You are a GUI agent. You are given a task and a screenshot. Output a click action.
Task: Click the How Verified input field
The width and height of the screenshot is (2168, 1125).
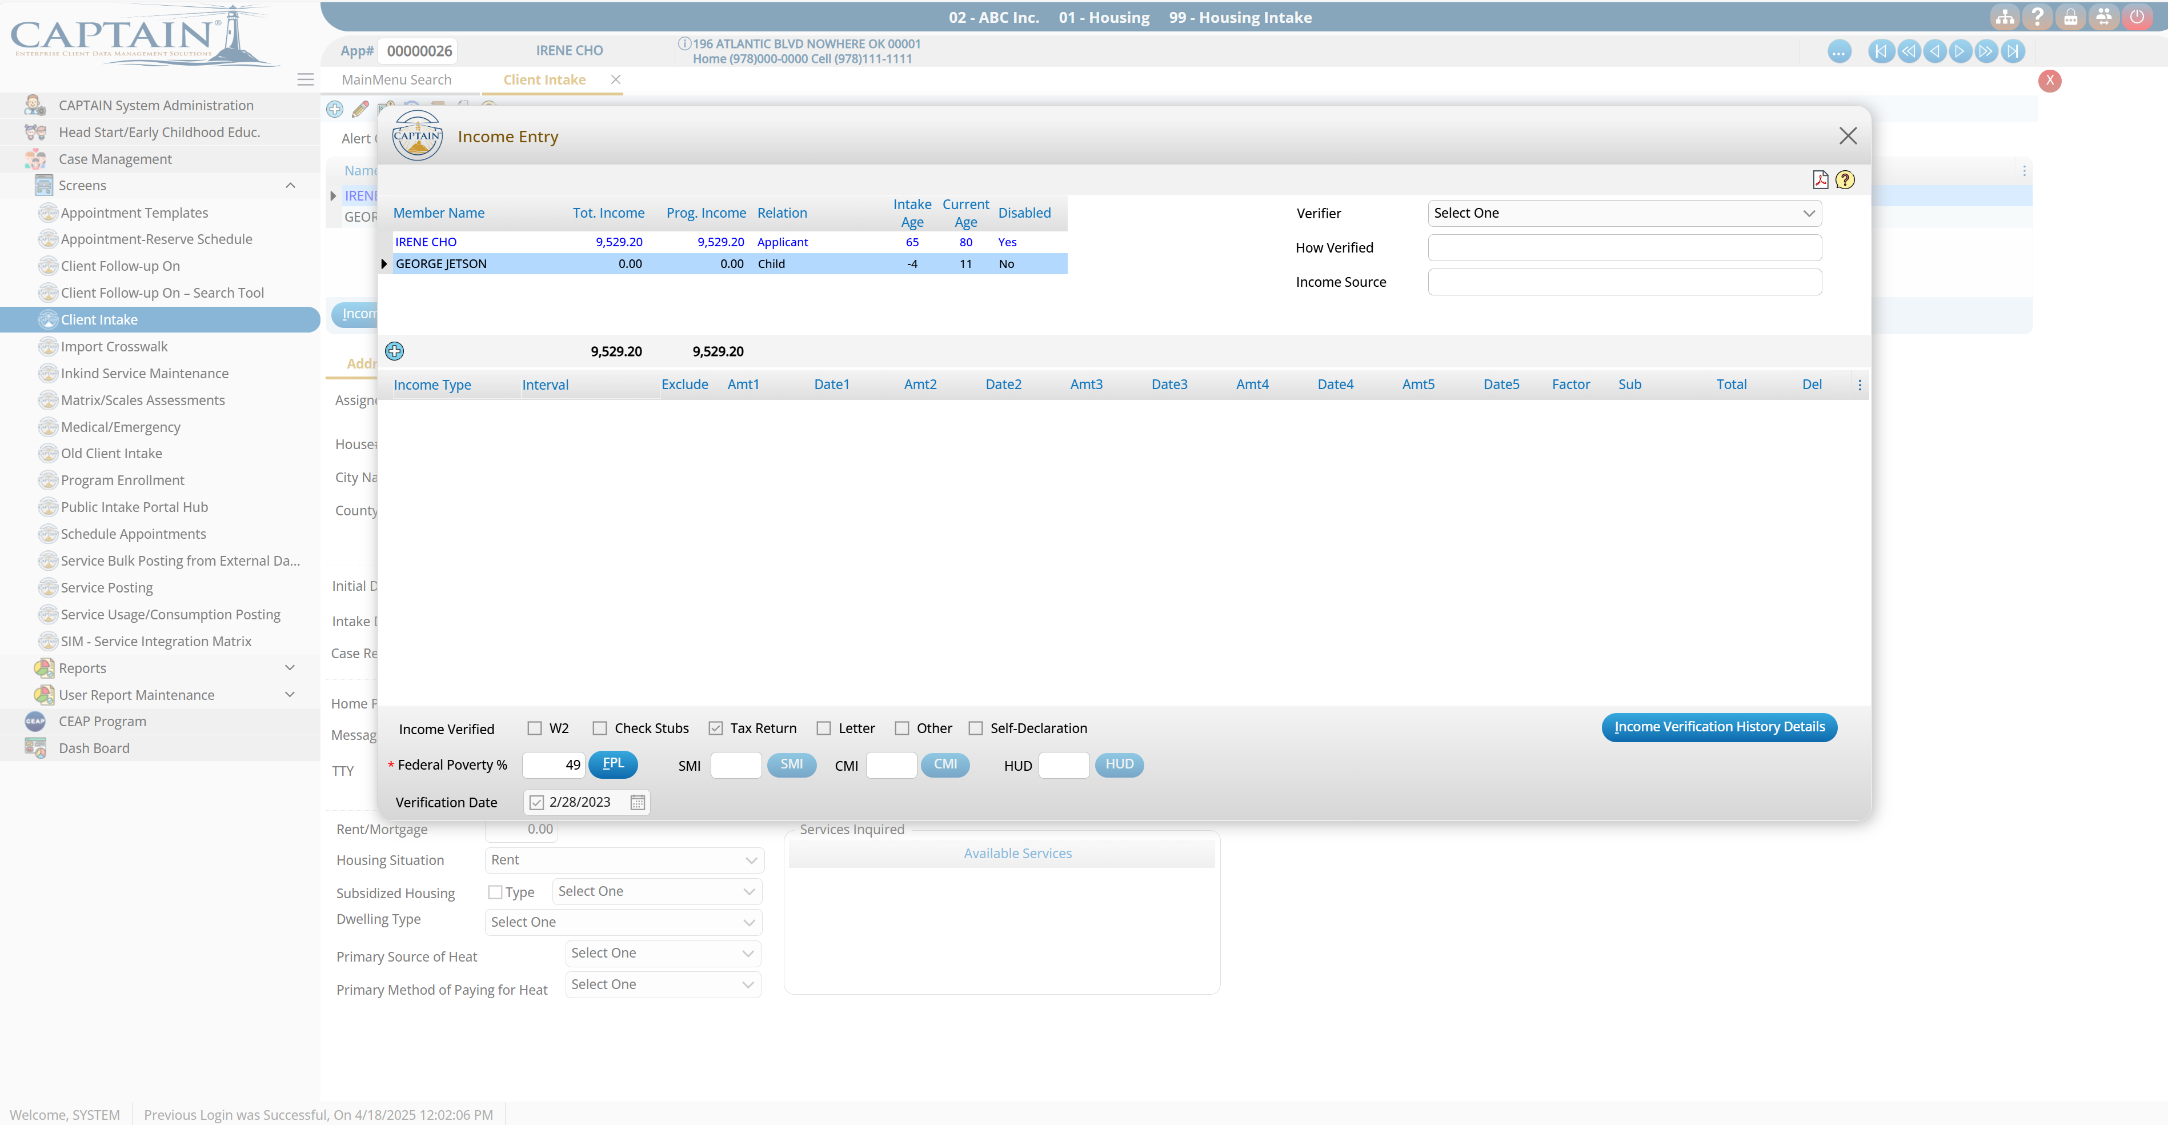(1624, 247)
